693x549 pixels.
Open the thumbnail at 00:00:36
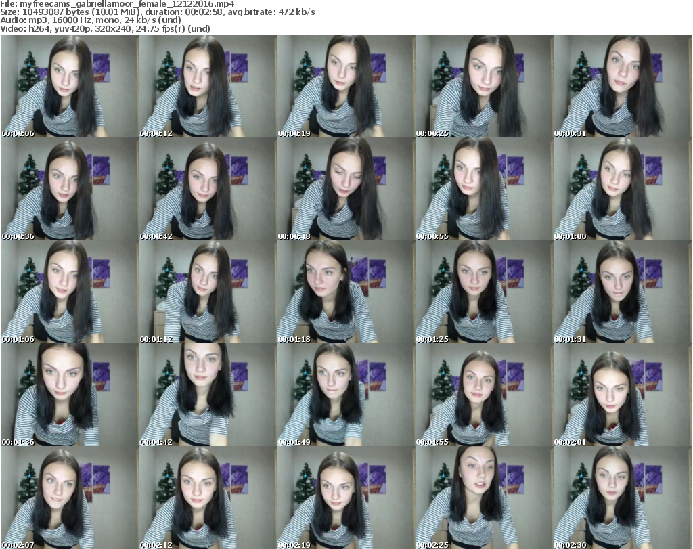click(70, 189)
